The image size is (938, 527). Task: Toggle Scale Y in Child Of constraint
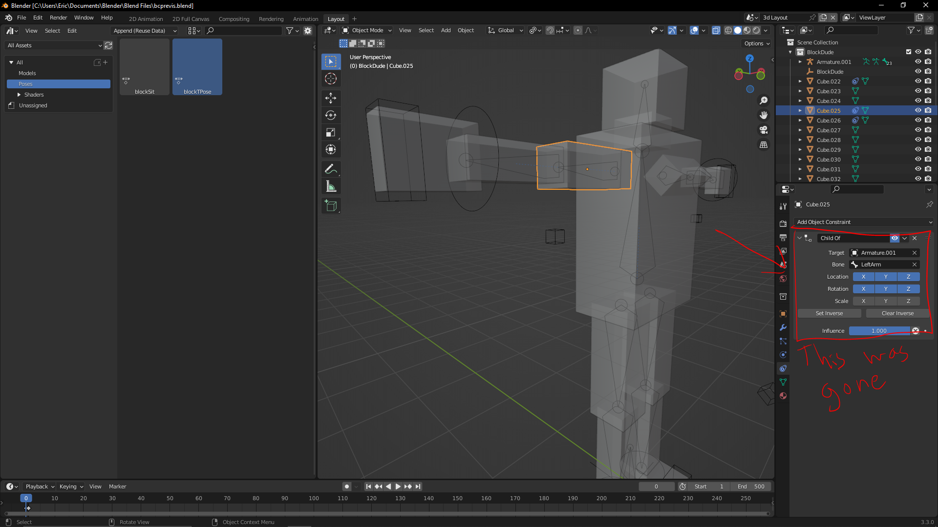886,301
